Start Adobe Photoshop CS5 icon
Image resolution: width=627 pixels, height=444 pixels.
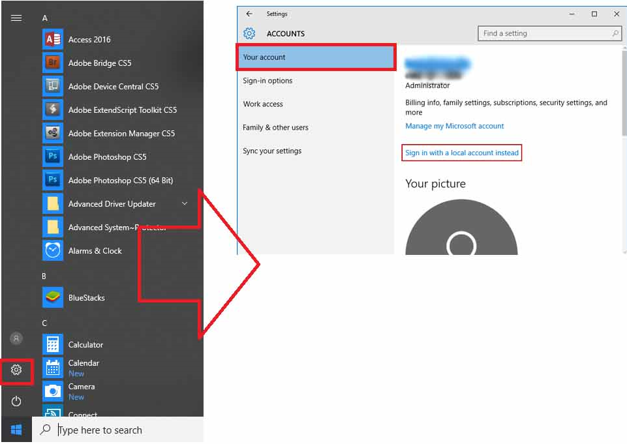click(53, 156)
